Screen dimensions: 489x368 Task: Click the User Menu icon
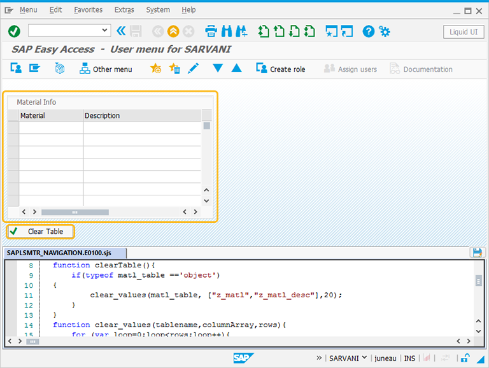[16, 68]
